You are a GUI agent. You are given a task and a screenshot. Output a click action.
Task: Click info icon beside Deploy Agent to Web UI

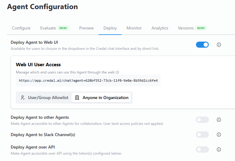pos(219,45)
